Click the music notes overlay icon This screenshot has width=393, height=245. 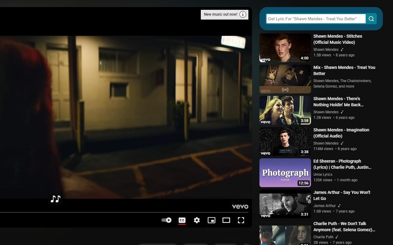pyautogui.click(x=56, y=199)
